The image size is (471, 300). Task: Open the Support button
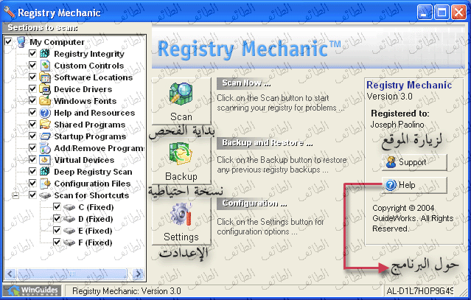(x=414, y=162)
